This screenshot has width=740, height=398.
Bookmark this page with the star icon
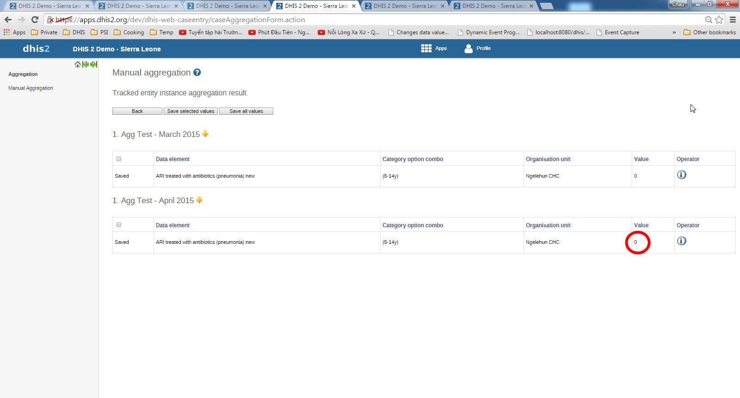(719, 20)
